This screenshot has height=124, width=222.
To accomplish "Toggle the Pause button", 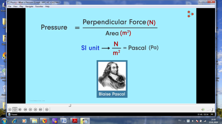I will [15, 109].
